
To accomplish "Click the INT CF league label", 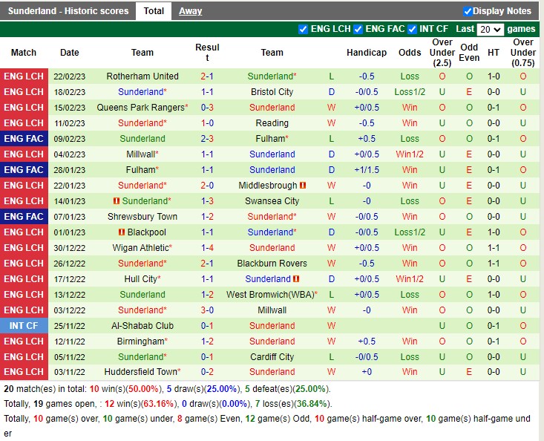I will point(24,326).
